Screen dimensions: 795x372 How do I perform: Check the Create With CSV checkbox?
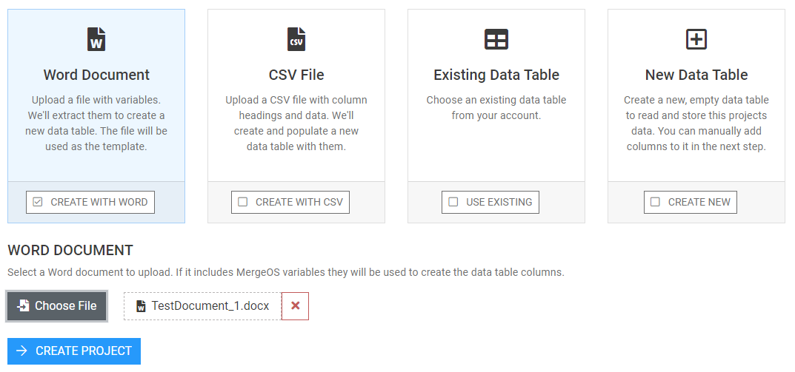point(243,202)
